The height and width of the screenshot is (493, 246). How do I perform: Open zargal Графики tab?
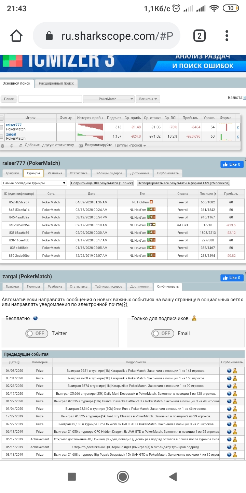pyautogui.click(x=12, y=287)
